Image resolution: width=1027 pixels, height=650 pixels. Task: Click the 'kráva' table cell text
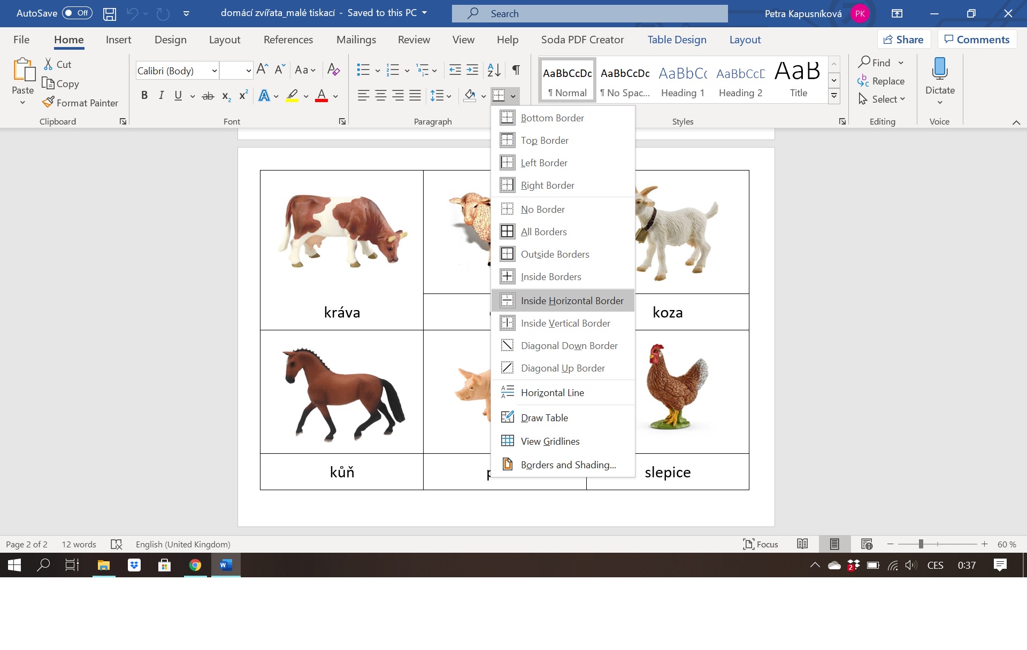(x=342, y=312)
